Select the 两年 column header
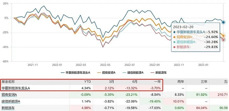Viewport: 229px width, 111px height. coord(181,82)
